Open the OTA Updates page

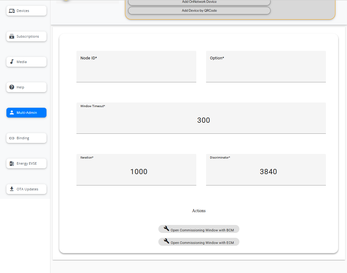pos(27,189)
